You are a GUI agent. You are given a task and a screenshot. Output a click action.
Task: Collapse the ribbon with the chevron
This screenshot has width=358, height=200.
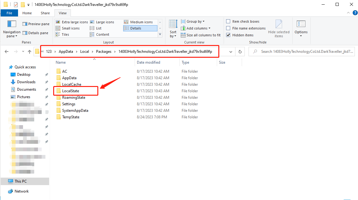(x=348, y=13)
